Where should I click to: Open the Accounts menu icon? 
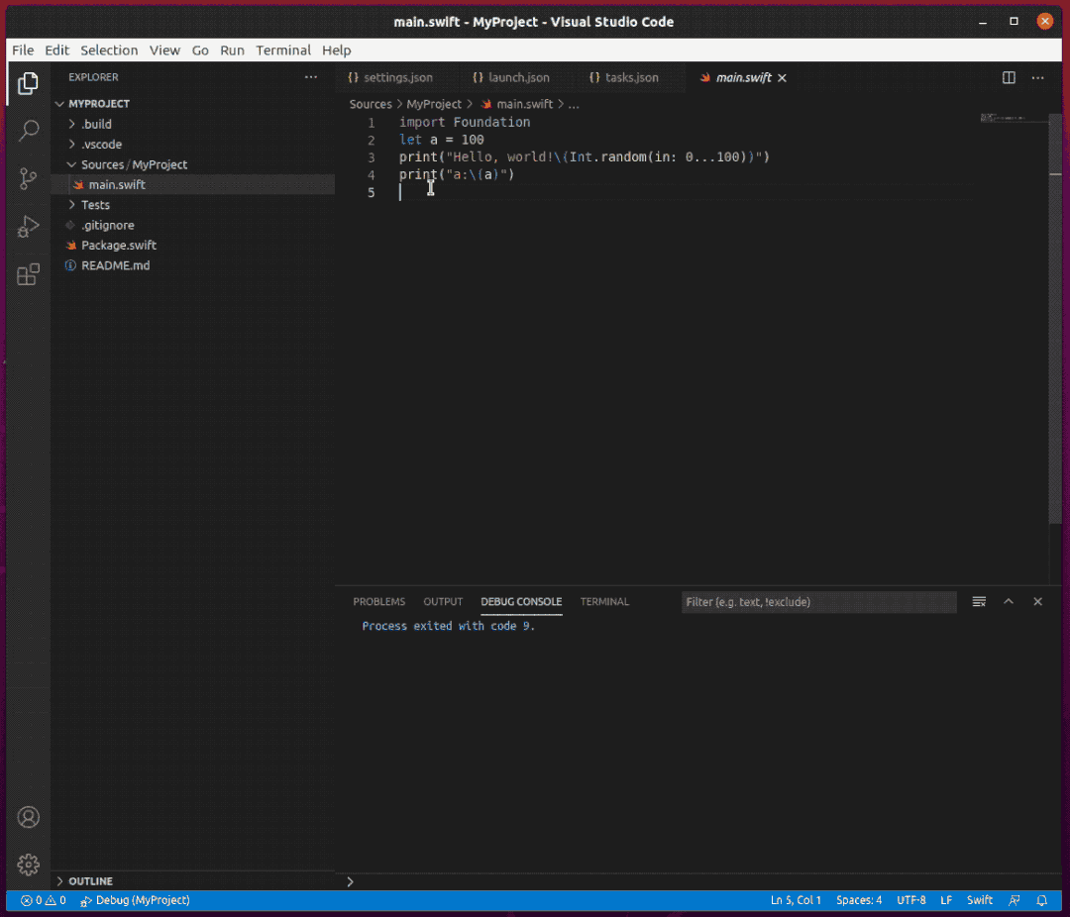click(28, 817)
